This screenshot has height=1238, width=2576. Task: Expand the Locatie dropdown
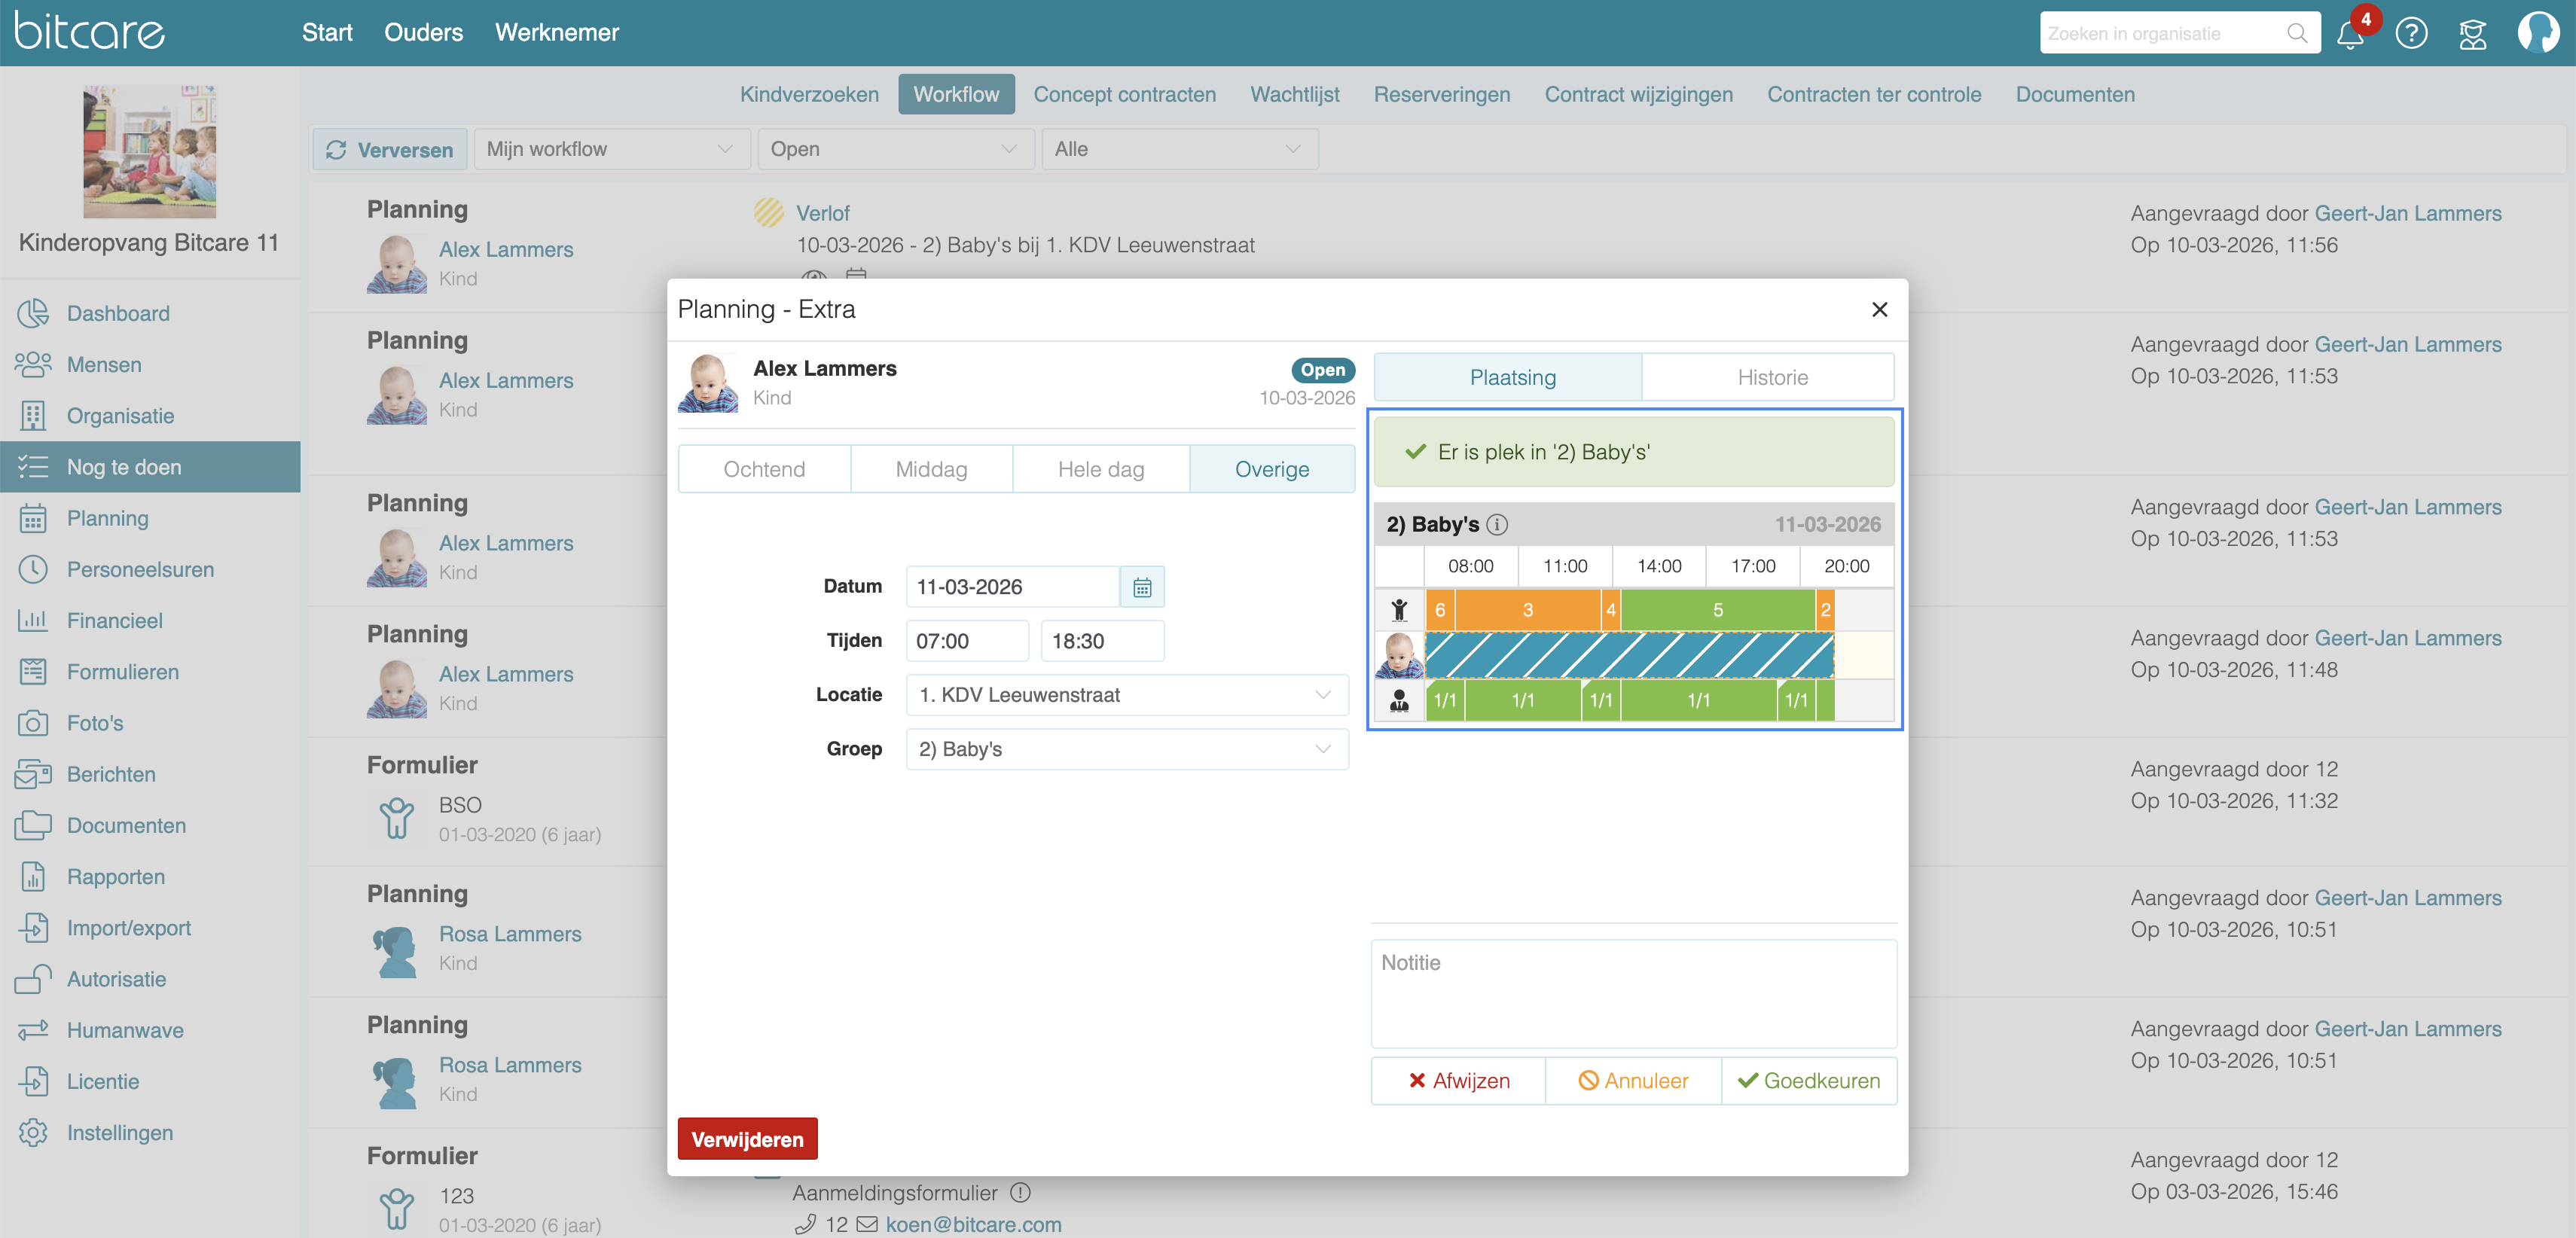[x=1126, y=695]
